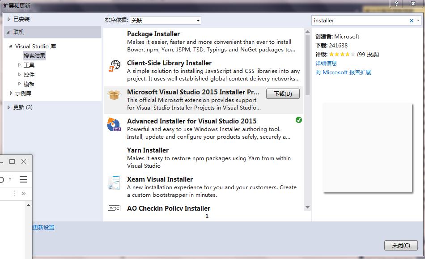Select the Client-Side Library Installer extension
The image size is (425, 259).
click(203, 71)
